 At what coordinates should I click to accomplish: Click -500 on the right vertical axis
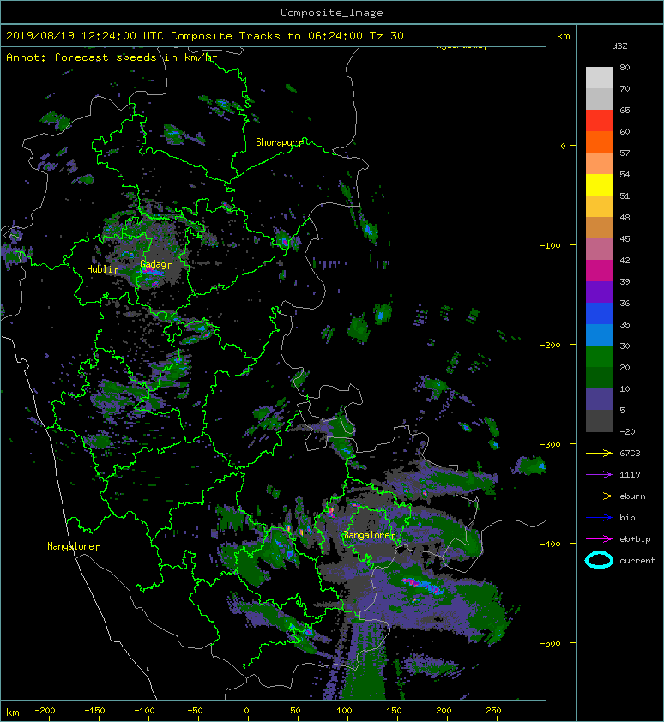tap(551, 643)
